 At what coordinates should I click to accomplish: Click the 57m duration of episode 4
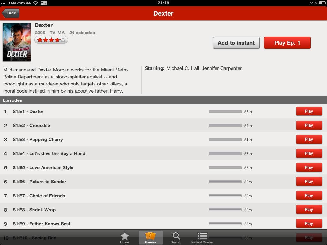[x=248, y=154]
